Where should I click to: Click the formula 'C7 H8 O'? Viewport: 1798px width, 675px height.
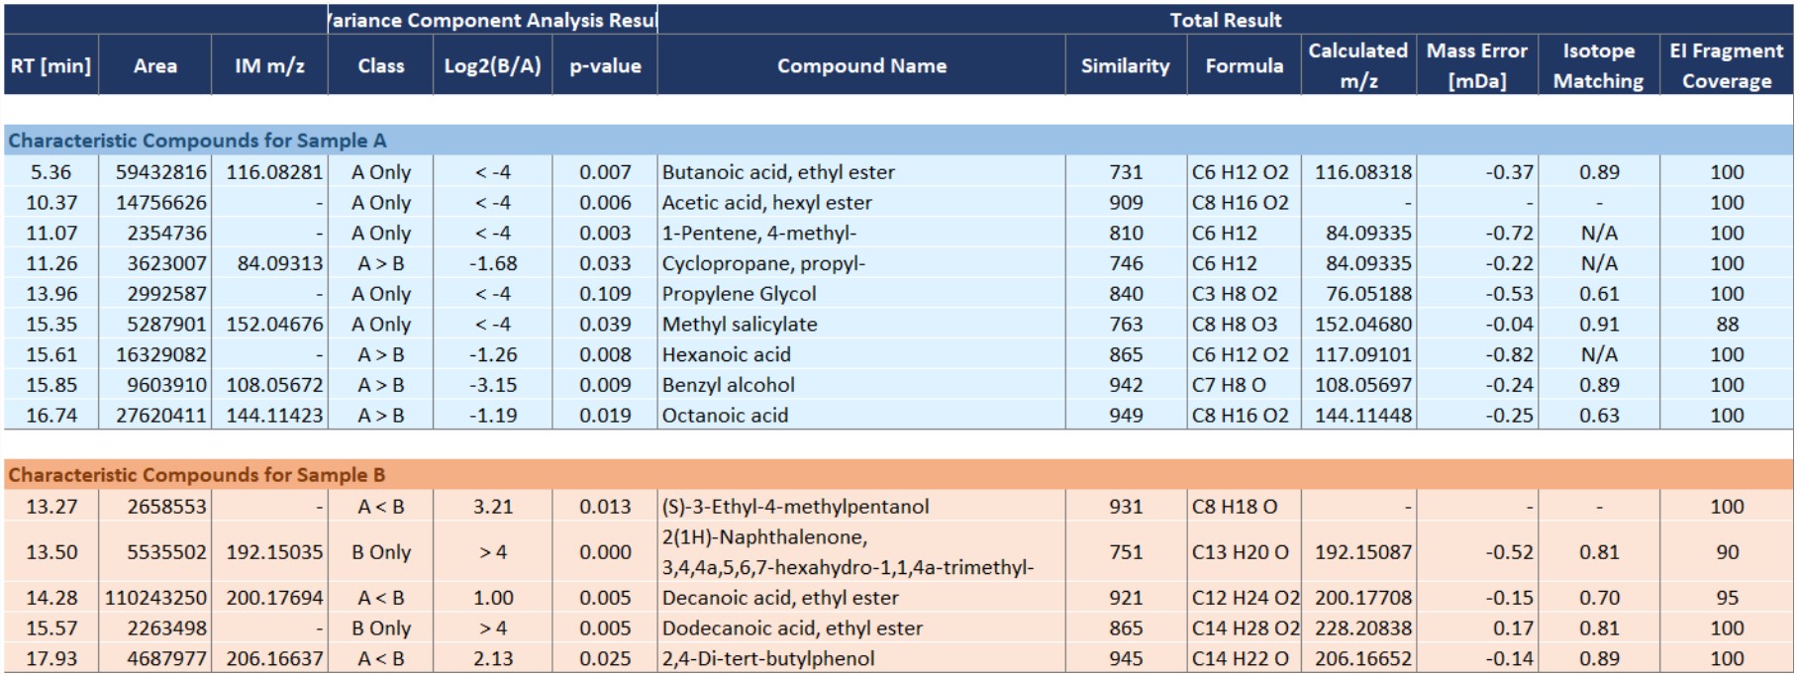[x=1229, y=385]
